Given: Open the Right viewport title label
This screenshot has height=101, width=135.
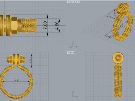Looking at the screenshot, I should (70, 53).
